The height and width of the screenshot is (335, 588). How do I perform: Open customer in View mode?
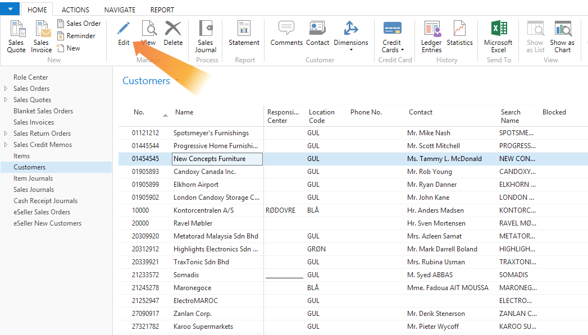pyautogui.click(x=149, y=34)
